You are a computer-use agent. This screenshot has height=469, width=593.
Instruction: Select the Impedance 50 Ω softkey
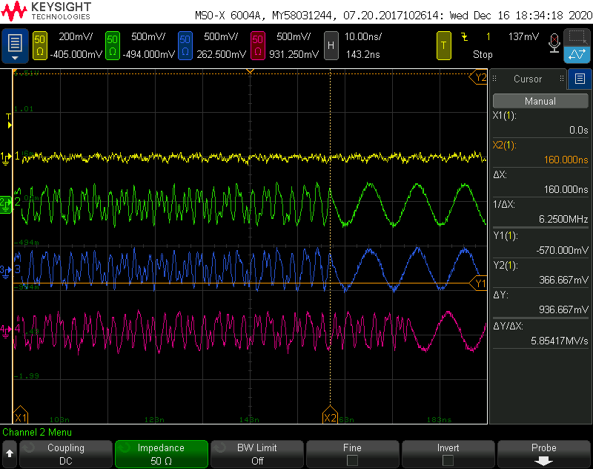(x=162, y=454)
